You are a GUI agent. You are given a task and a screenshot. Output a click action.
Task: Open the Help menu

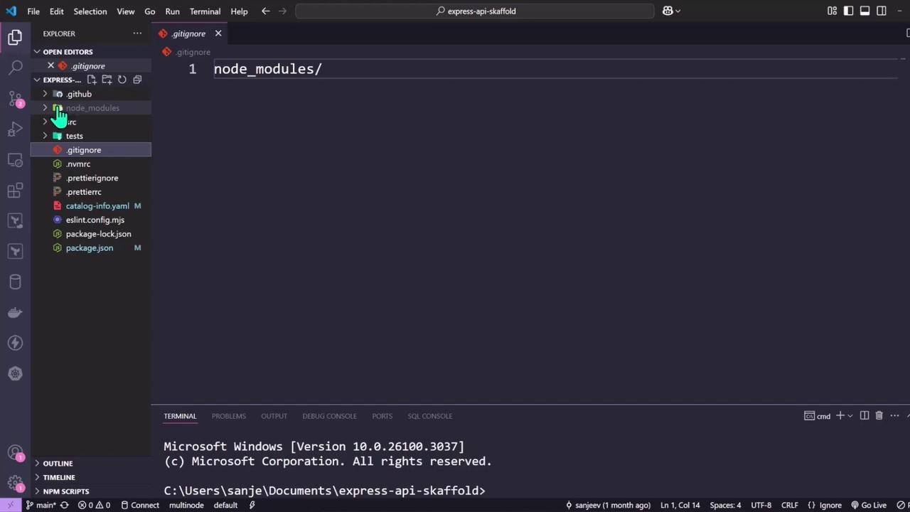pyautogui.click(x=239, y=11)
